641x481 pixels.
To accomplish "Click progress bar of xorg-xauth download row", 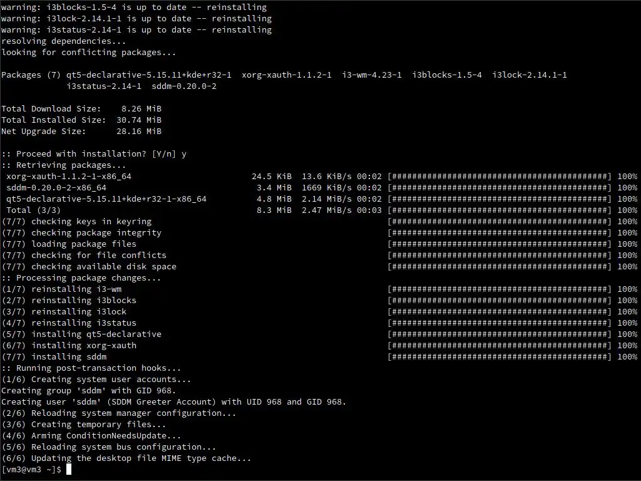I will coord(500,176).
